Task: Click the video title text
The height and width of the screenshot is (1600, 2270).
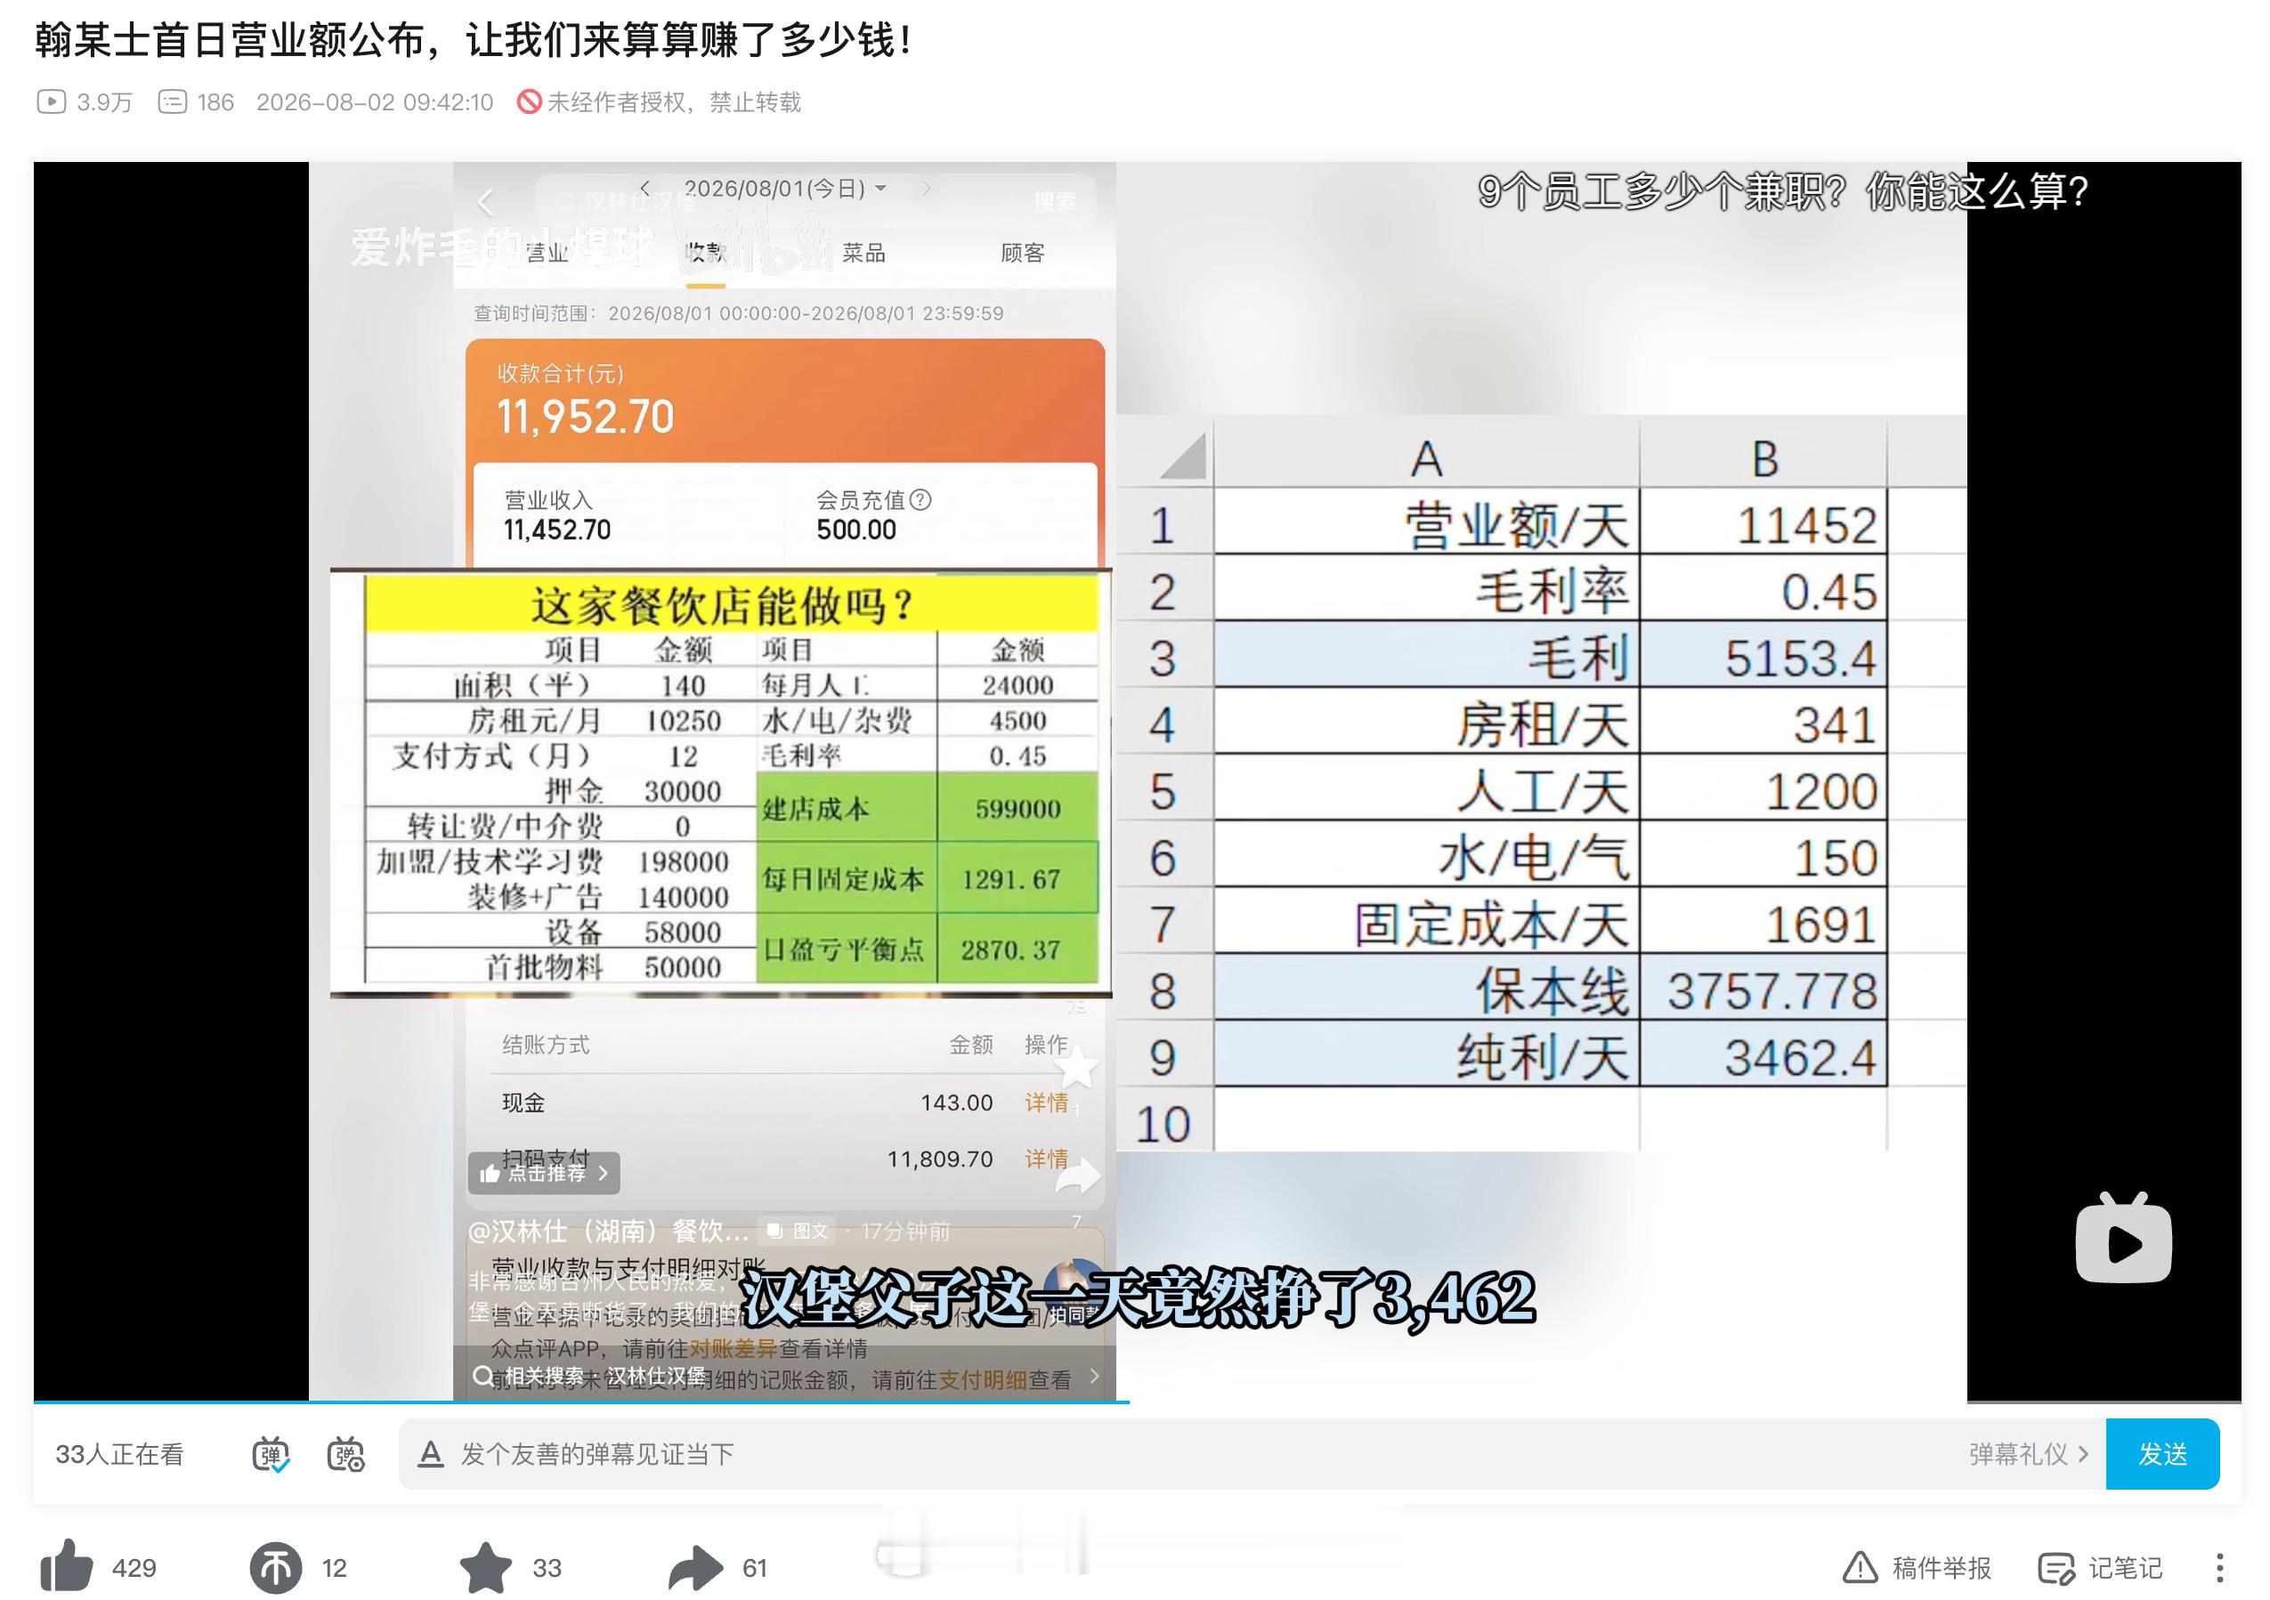Action: 473,41
